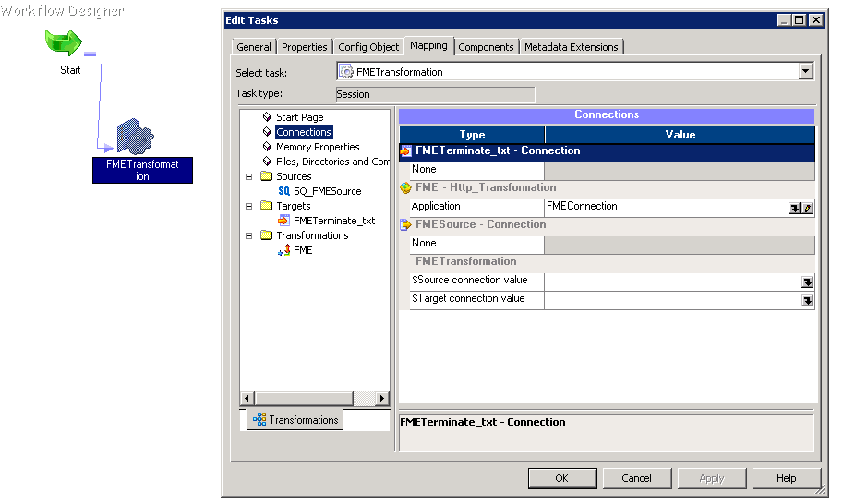Click the Start Page diamond icon
The height and width of the screenshot is (504, 843).
(267, 116)
